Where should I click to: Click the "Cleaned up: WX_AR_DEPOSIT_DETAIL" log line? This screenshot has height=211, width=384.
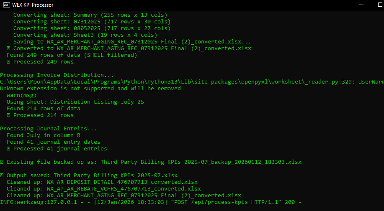[102, 182]
